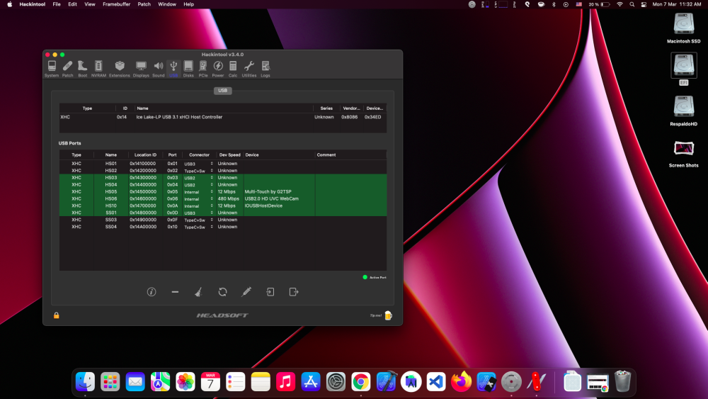The image size is (708, 399).
Task: Select the USB tab label
Action: pyautogui.click(x=222, y=91)
